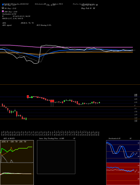Viewport: 140px width, 185px height.
Task: Click the 'Intra Day Trading Price & MR' title
Action: point(52,138)
